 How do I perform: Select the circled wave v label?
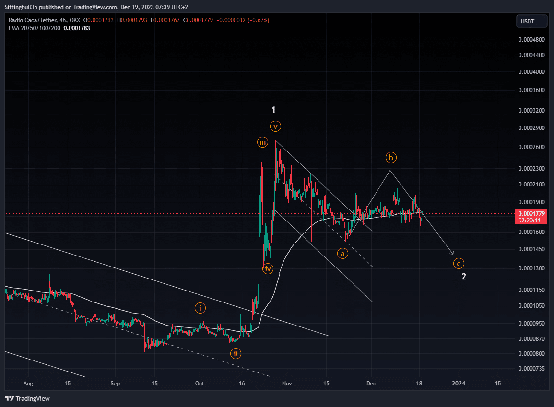(275, 127)
